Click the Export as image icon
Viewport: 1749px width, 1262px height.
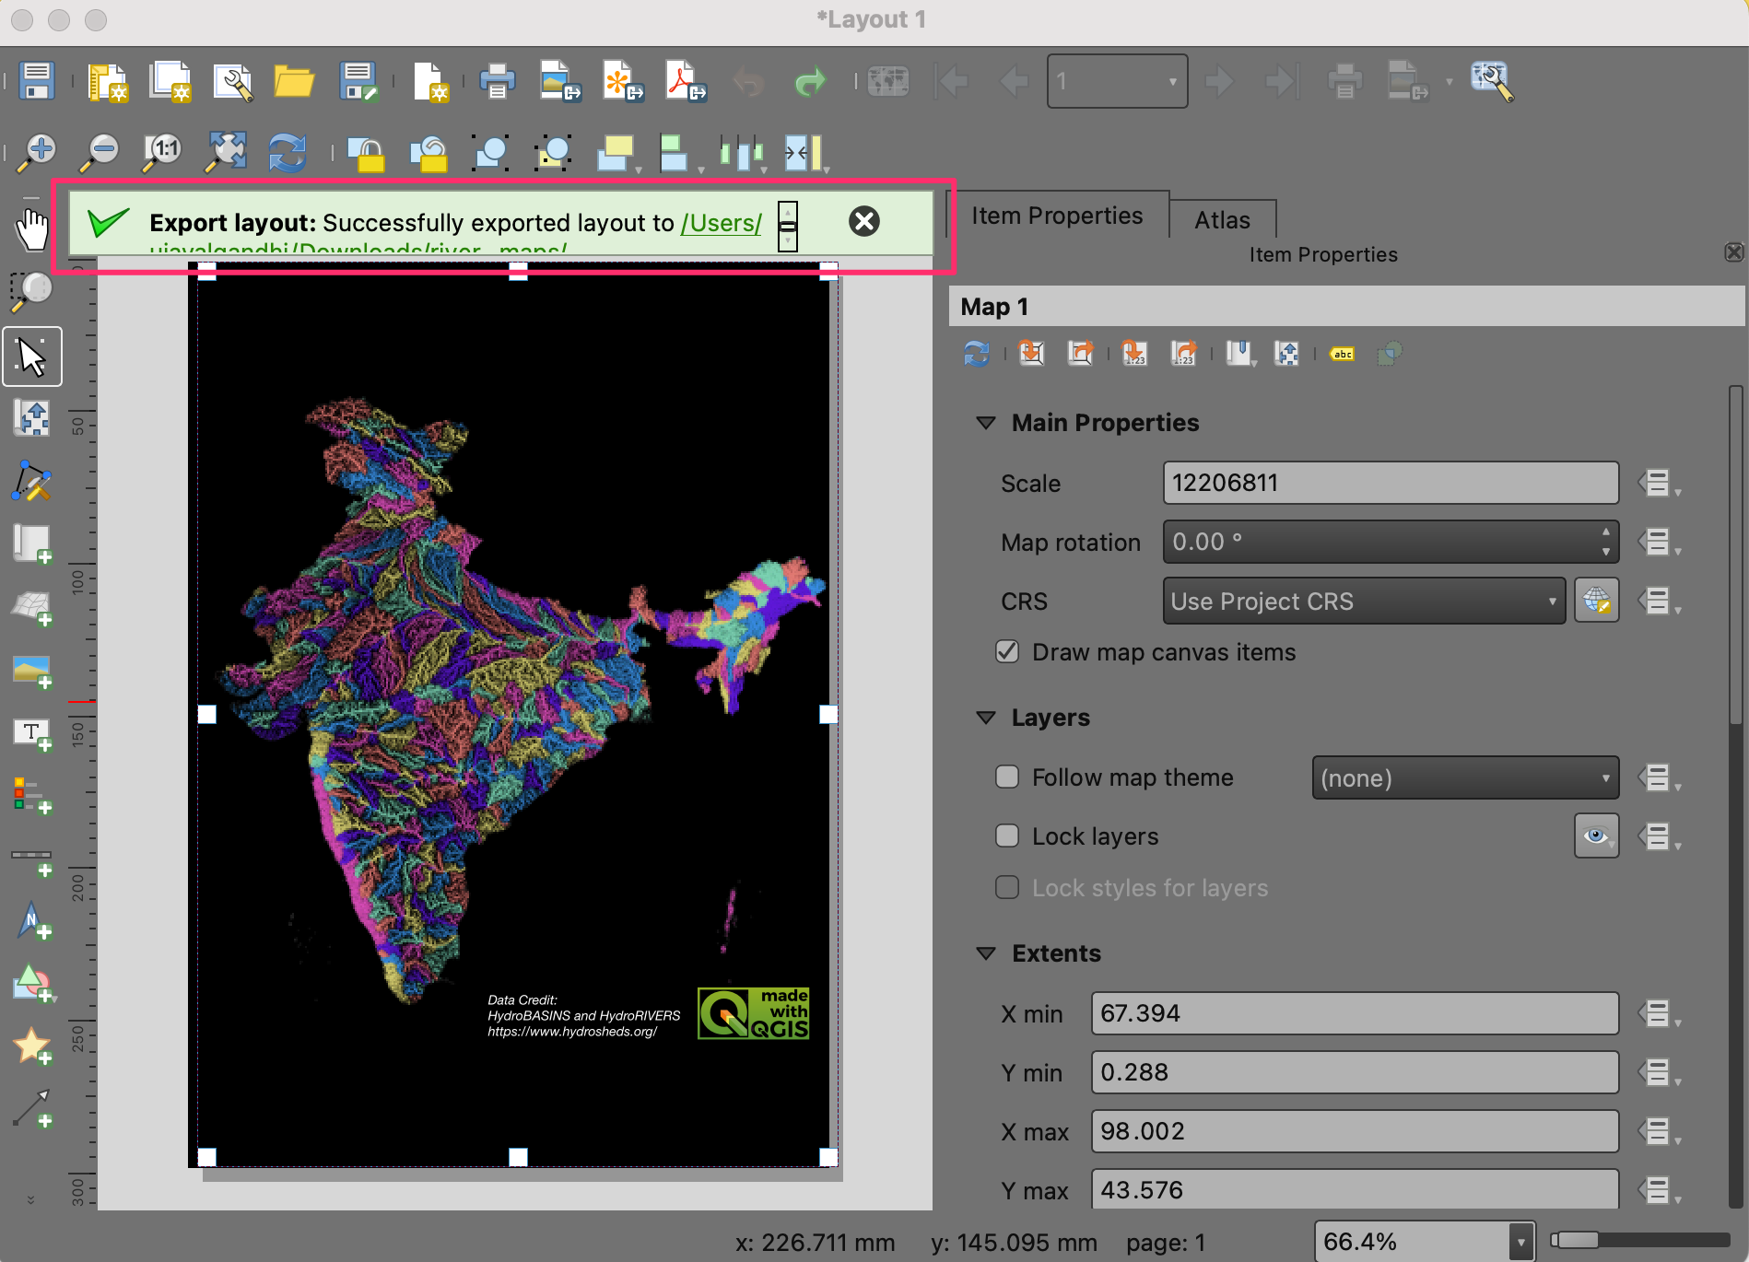[559, 82]
